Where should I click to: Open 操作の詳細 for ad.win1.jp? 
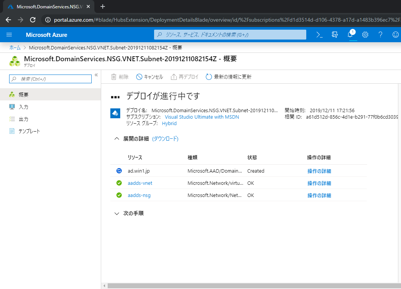(x=319, y=171)
